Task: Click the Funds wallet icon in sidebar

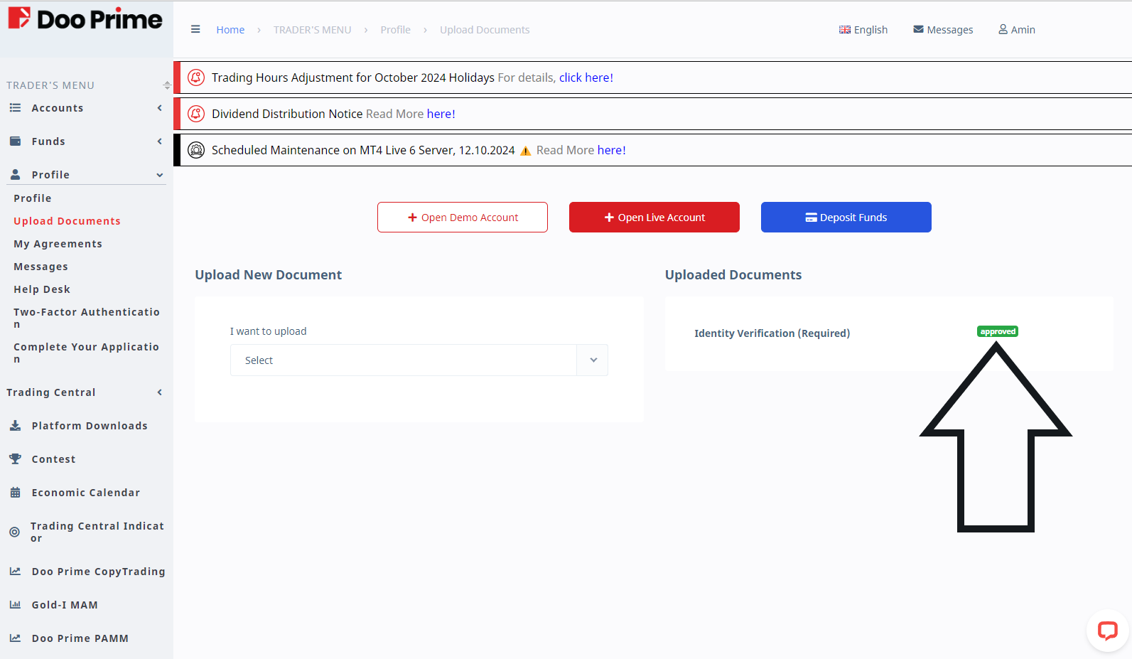Action: (x=15, y=141)
